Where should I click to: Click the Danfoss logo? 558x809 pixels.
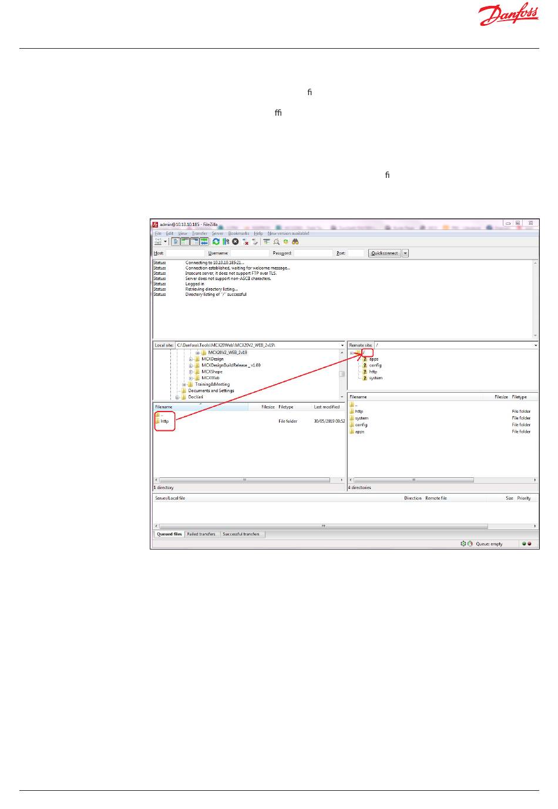point(509,15)
